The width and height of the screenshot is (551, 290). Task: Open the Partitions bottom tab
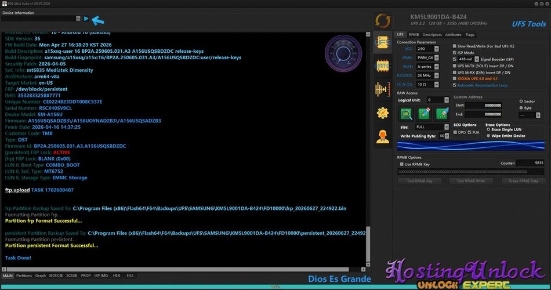24,275
